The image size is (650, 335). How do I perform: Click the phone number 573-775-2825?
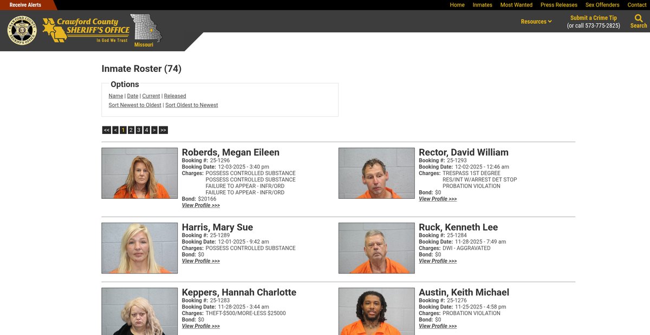[x=603, y=26]
